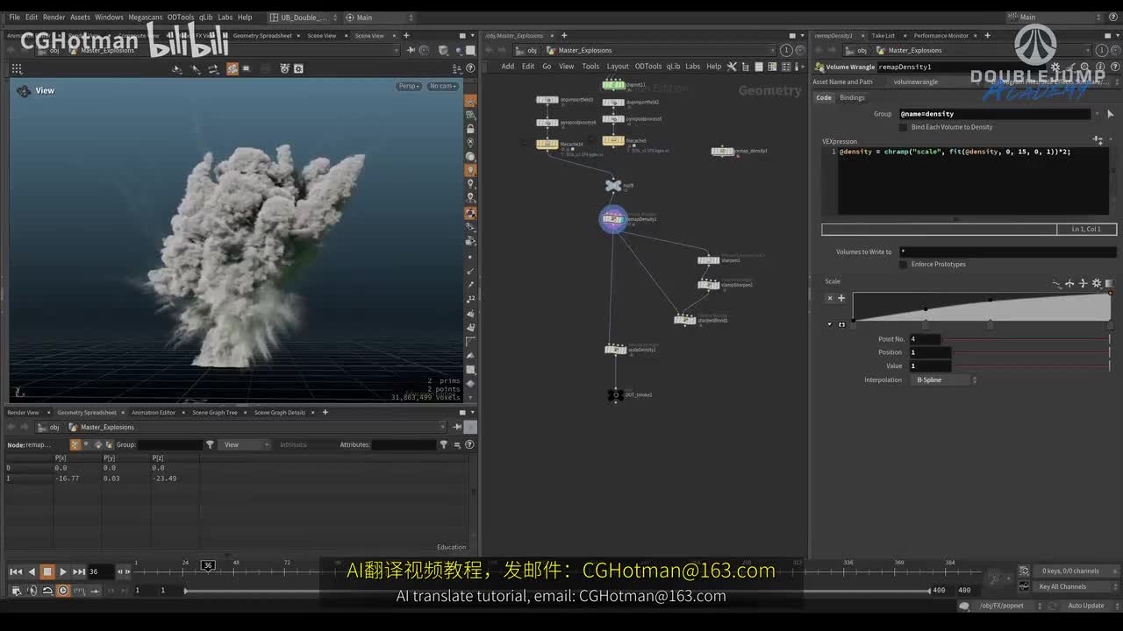
Task: Toggle Enforce Prototypes checkbox
Action: (904, 264)
